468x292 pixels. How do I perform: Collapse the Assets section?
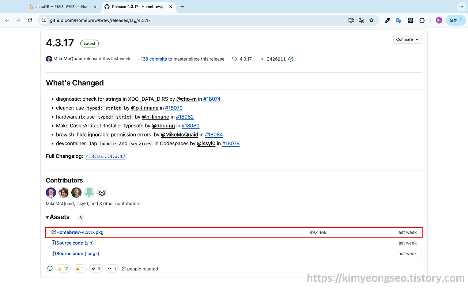pyautogui.click(x=58, y=217)
